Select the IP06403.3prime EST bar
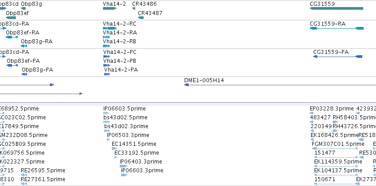Screen dimensions: 376x186 click(124, 166)
